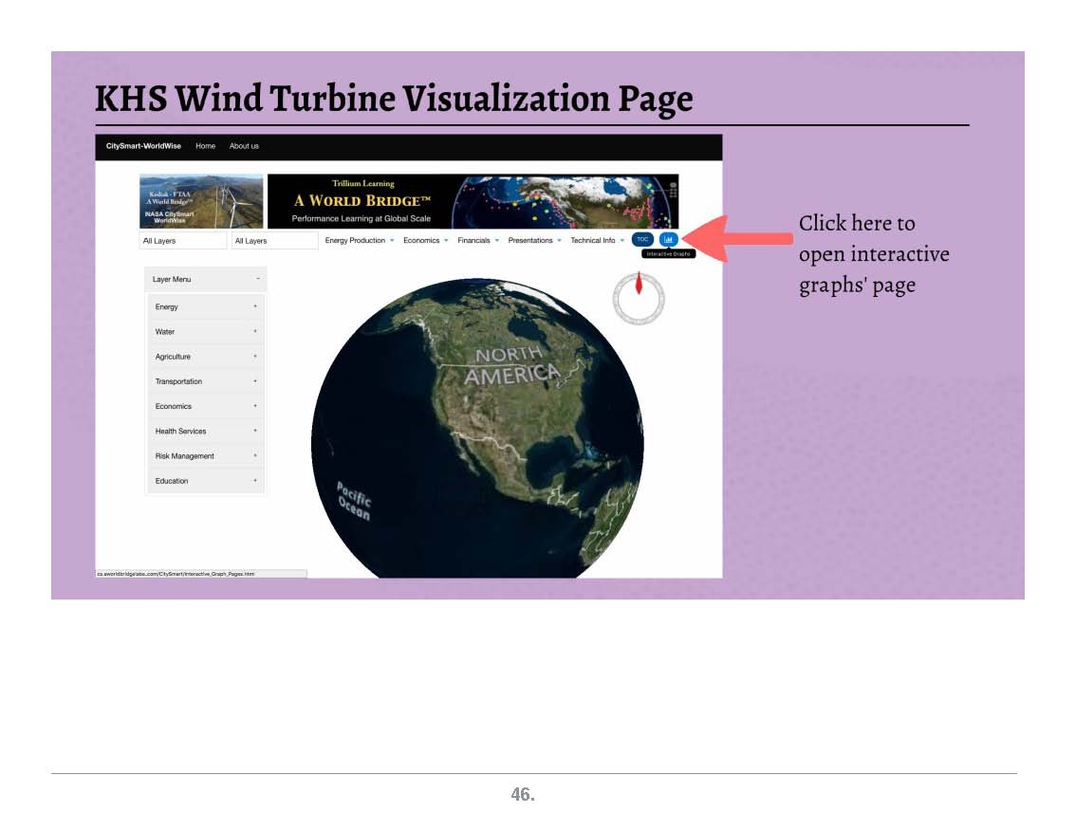
Task: Open the About us page
Action: pos(244,146)
